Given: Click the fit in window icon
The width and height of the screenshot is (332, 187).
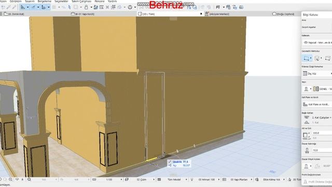Looking at the screenshot, I should (x=29, y=180).
